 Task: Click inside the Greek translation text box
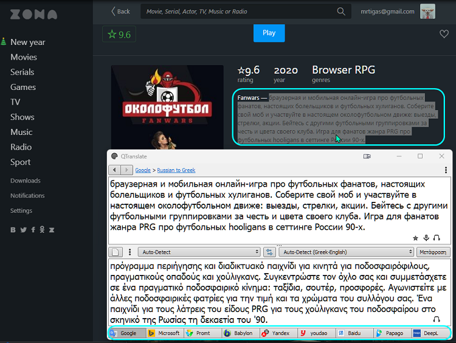point(279,292)
